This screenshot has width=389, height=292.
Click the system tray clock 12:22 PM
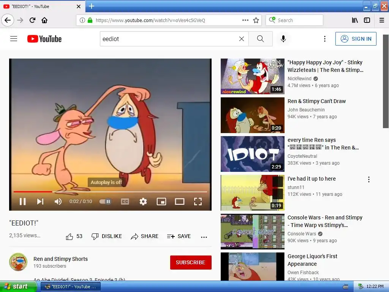tap(375, 287)
